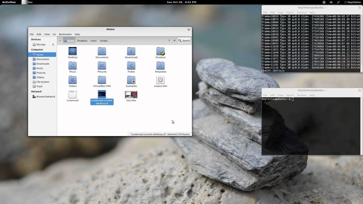Open the Activities overview

click(9, 2)
